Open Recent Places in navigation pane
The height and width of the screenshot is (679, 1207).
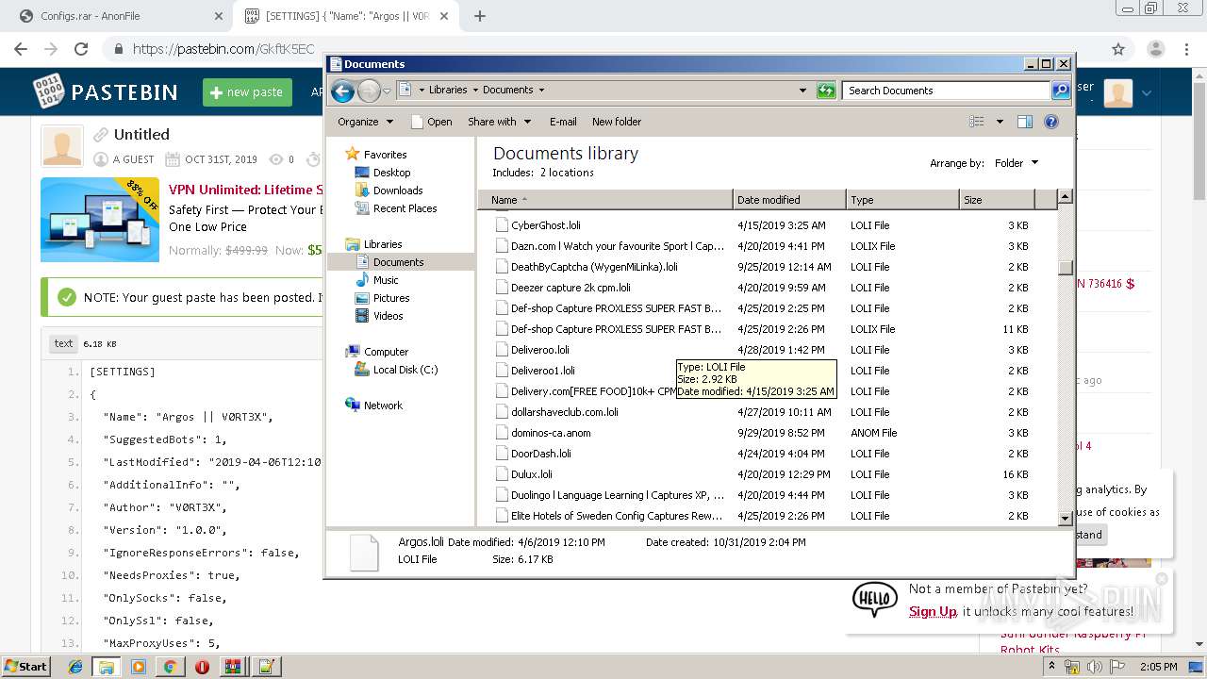point(405,208)
